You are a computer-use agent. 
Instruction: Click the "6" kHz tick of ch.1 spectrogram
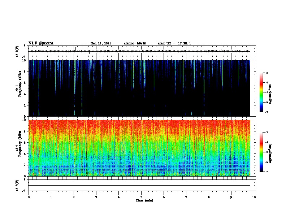[25, 83]
